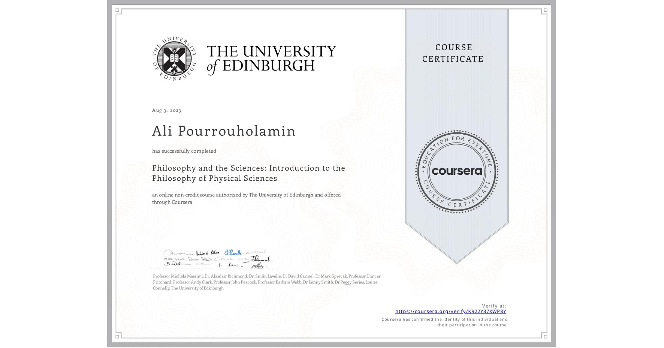Image resolution: width=664 pixels, height=348 pixels.
Task: Click the gray ribbon banner on the right
Action: click(456, 112)
